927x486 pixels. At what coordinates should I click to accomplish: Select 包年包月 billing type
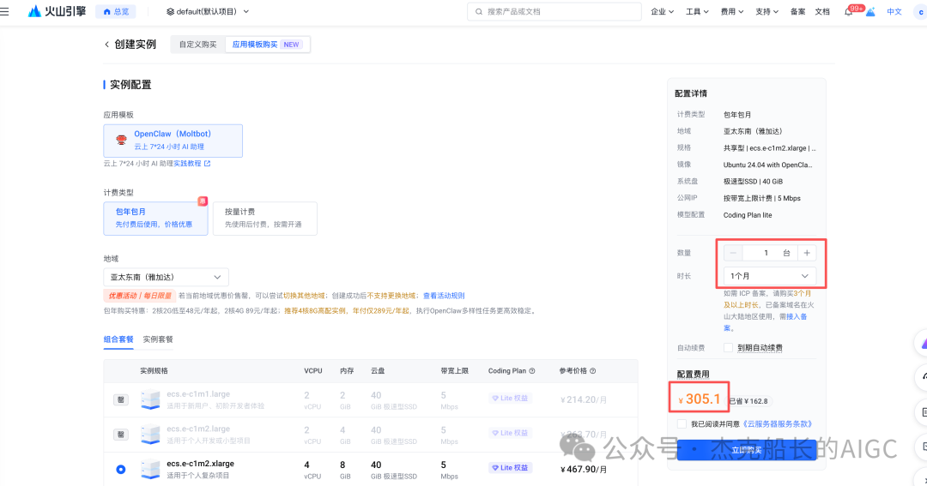pos(155,219)
